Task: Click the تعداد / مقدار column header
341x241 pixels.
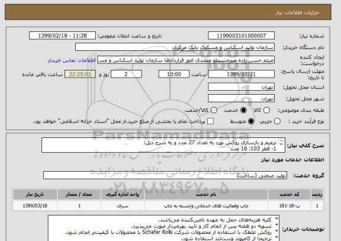Action: tap(79, 194)
